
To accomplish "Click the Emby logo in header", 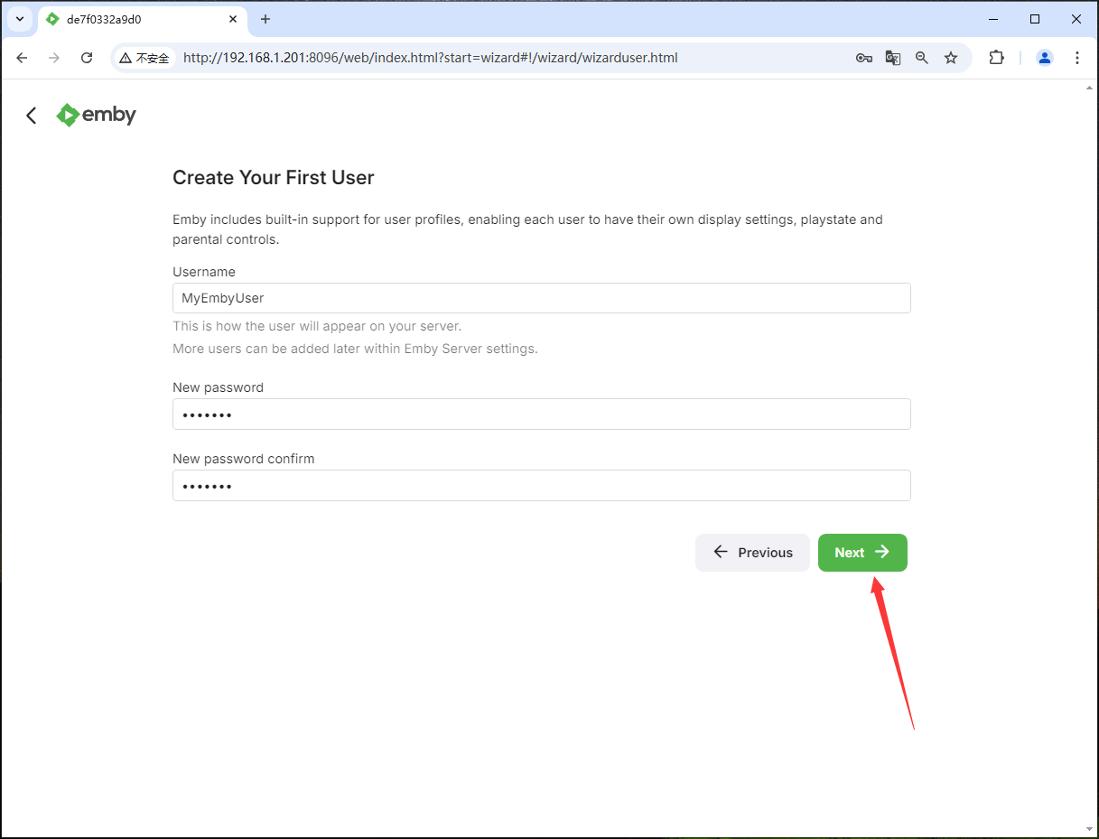I will (x=96, y=115).
